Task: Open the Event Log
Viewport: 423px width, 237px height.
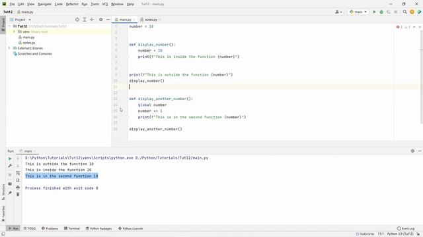Action: pyautogui.click(x=406, y=228)
